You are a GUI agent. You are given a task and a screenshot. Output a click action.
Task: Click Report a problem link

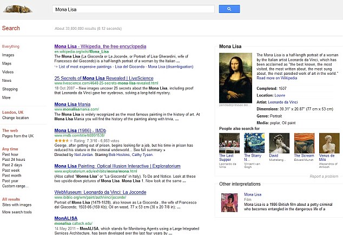(x=324, y=177)
